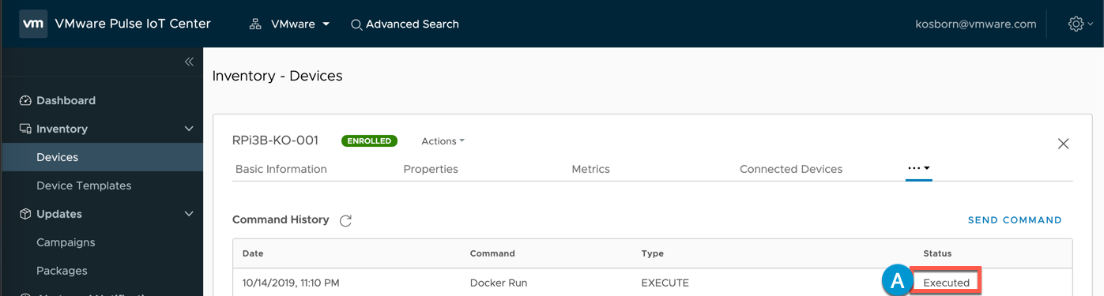Open the VMware organization dropdown

290,24
